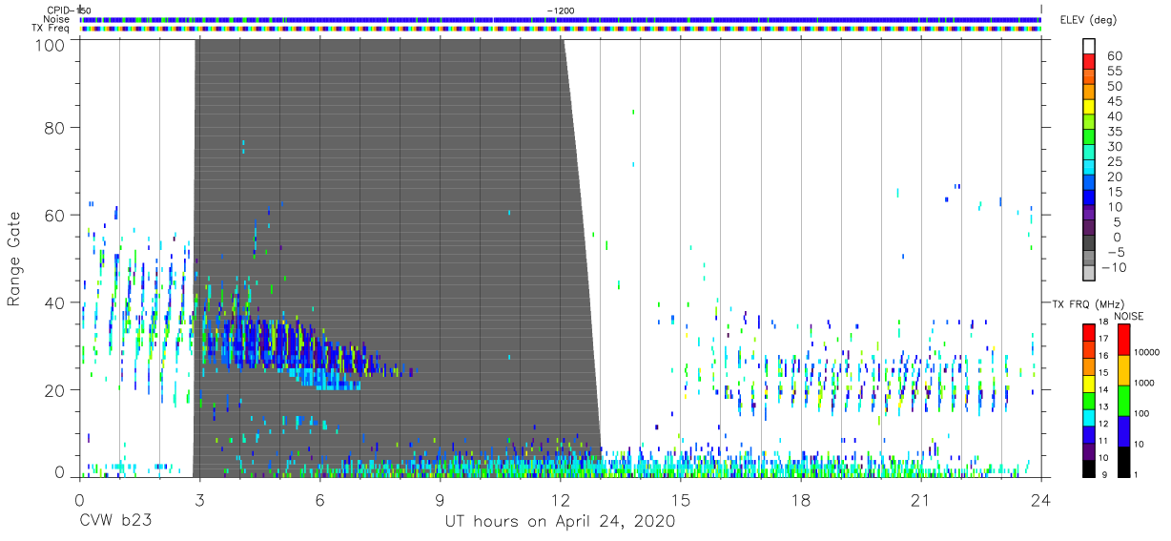Click x-axis tick label '3'
The height and width of the screenshot is (541, 1171).
point(199,501)
